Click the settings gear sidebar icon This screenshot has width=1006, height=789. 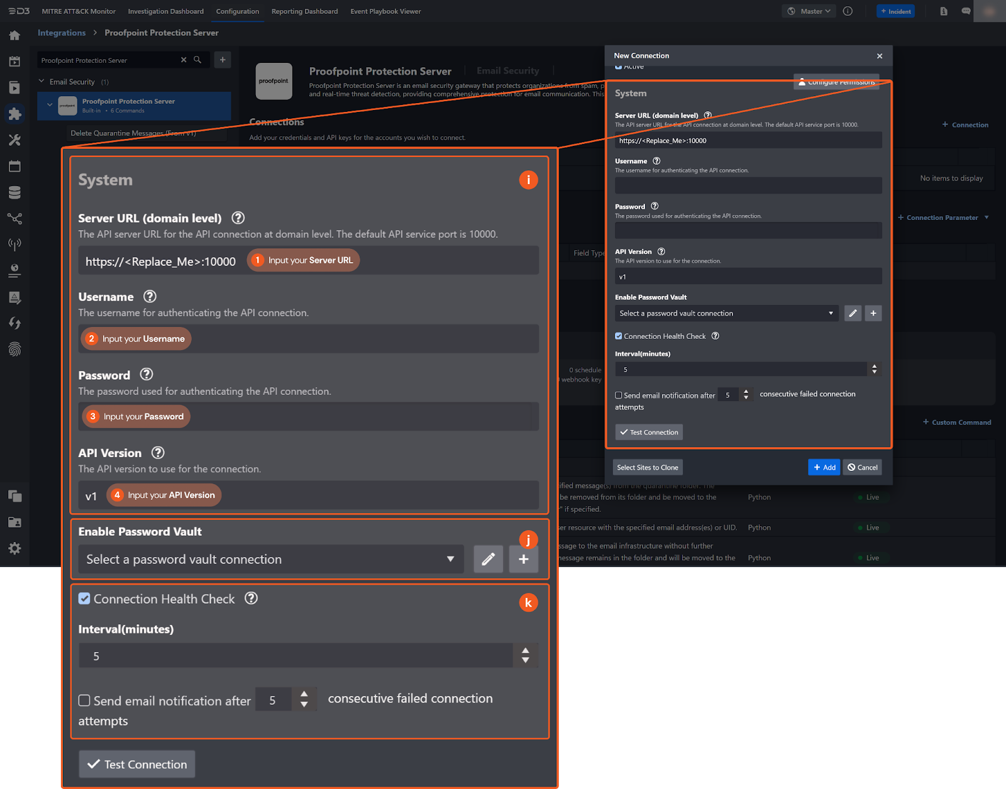coord(14,548)
